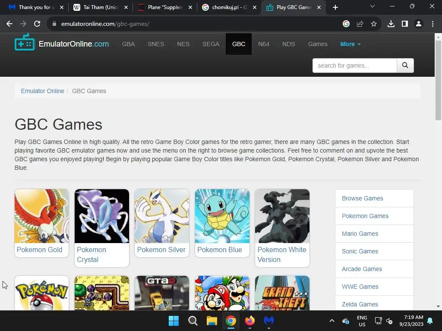The height and width of the screenshot is (331, 442).
Task: Switch to Tai Tham Wikipedia tab
Action: click(x=100, y=7)
